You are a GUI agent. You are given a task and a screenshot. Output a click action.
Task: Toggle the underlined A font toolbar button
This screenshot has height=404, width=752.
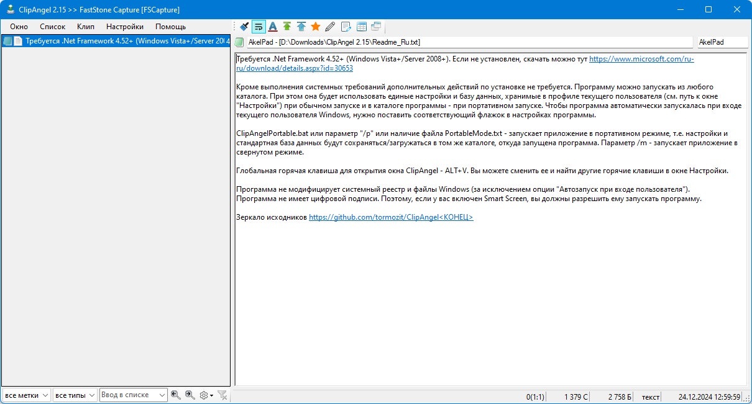tap(273, 27)
